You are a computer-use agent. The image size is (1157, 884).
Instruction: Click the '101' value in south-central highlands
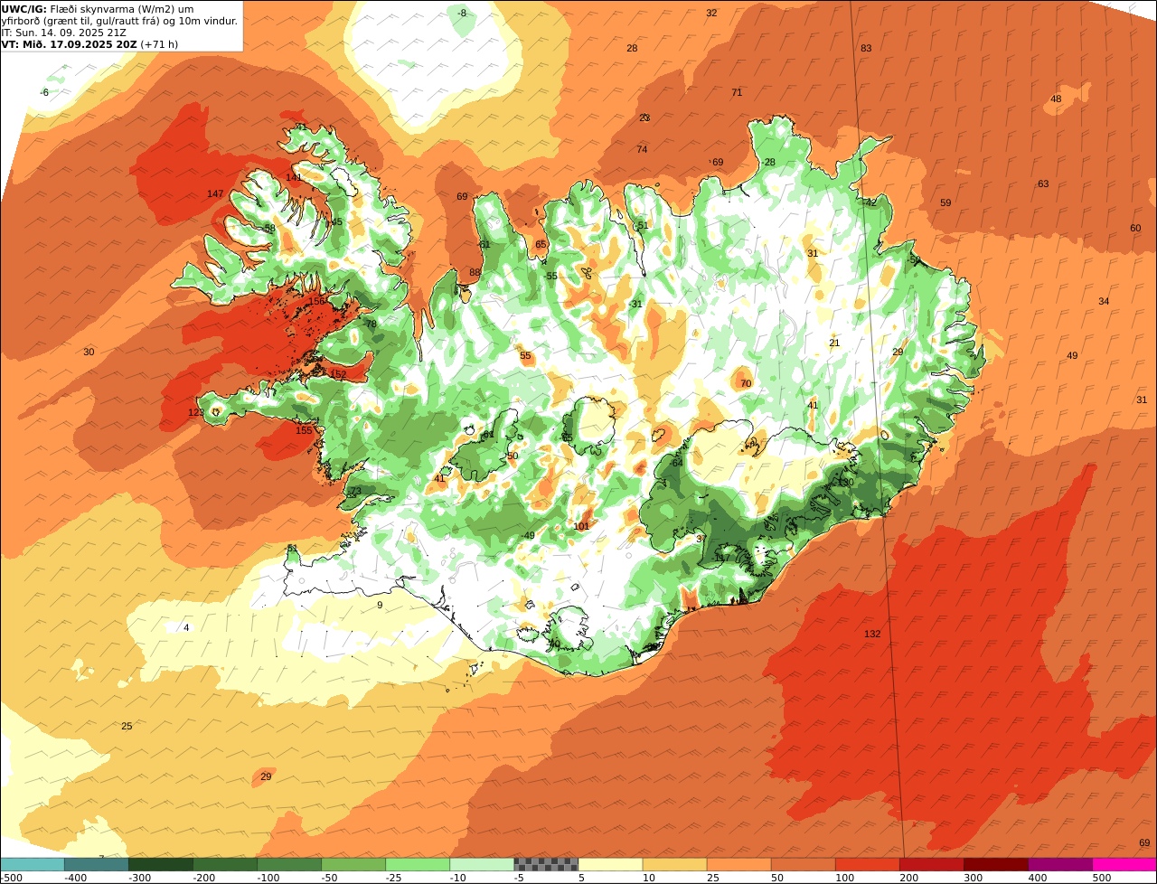(x=581, y=526)
